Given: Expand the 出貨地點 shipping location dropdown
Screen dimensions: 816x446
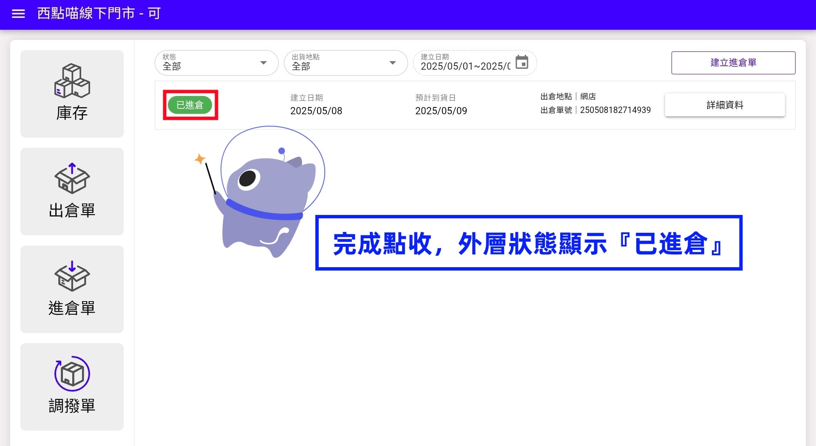Looking at the screenshot, I should click(346, 63).
